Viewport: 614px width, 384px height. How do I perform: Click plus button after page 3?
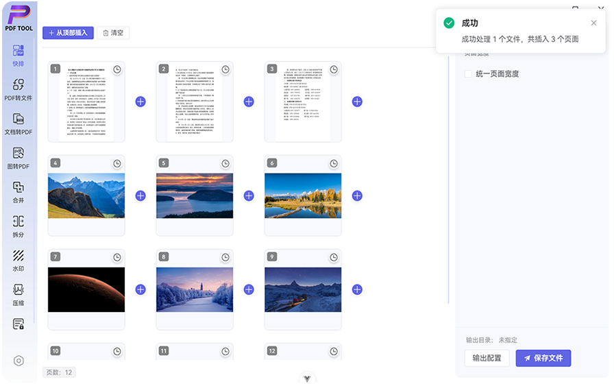click(357, 101)
